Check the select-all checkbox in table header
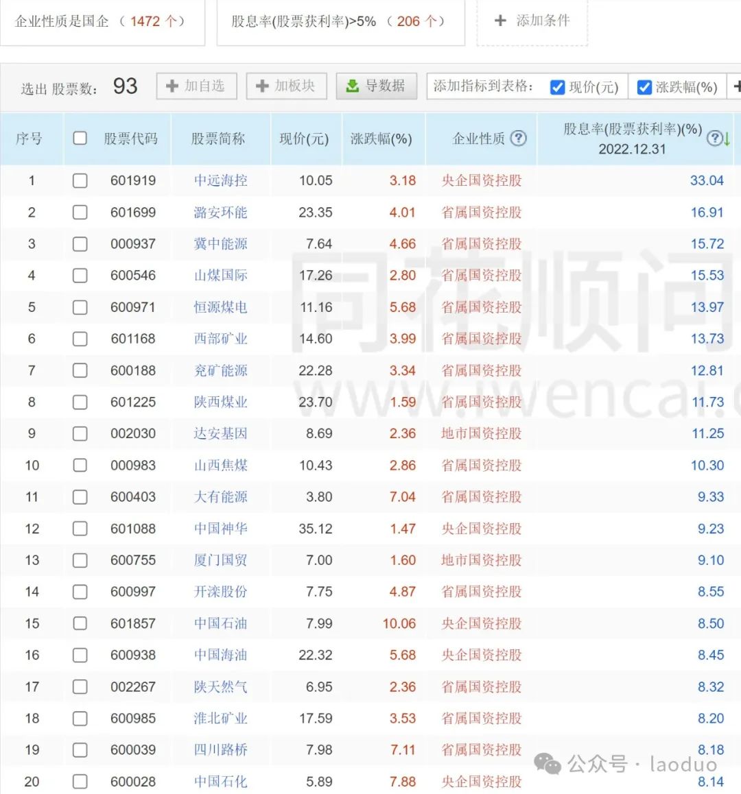Image resolution: width=741 pixels, height=794 pixels. 80,139
